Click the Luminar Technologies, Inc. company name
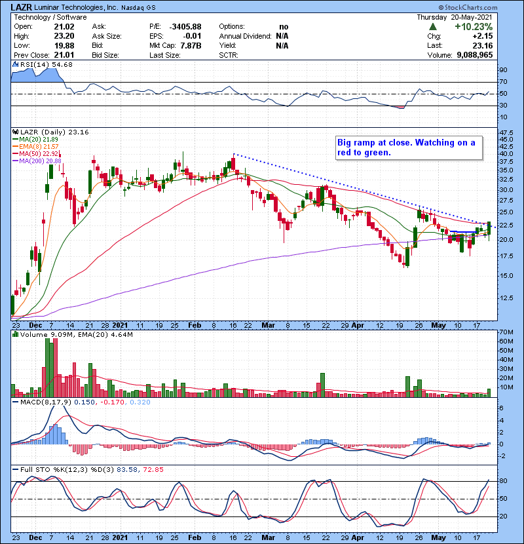 tap(75, 7)
